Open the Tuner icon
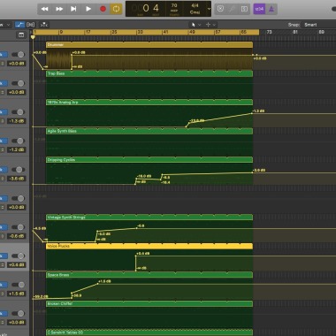This screenshot has width=336, height=336. point(233,9)
